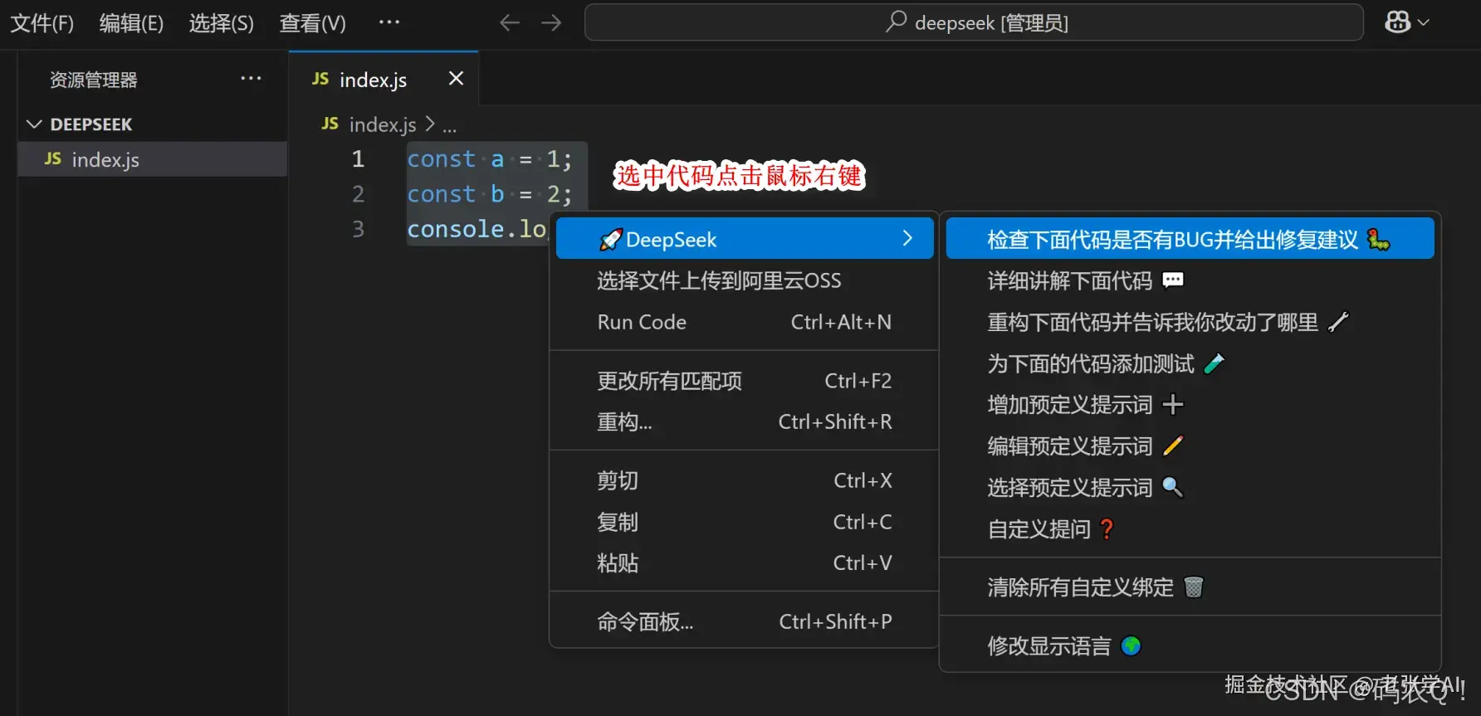Viewport: 1481px width, 716px height.
Task: Select 清除所有自定义绑定 submenu item
Action: point(1190,587)
